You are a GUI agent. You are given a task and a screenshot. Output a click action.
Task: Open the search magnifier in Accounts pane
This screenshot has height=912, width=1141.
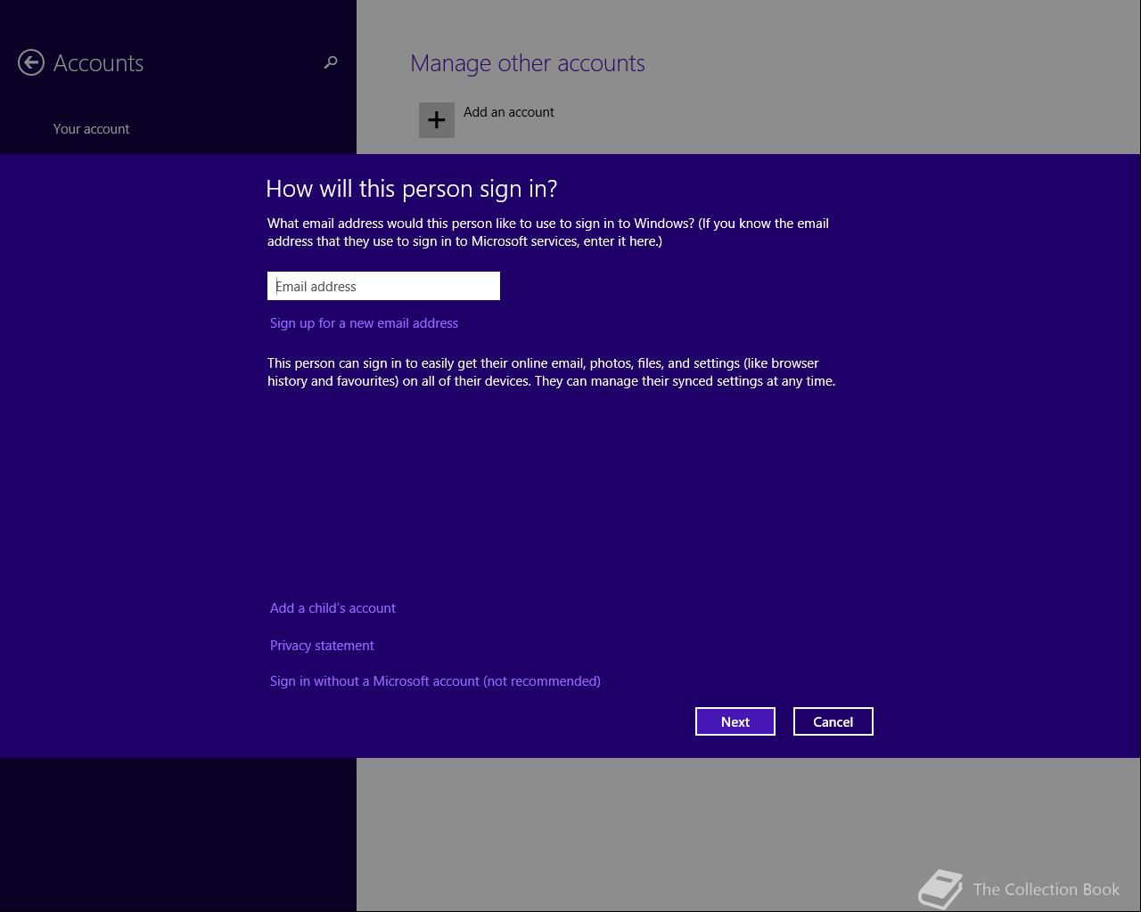coord(331,62)
